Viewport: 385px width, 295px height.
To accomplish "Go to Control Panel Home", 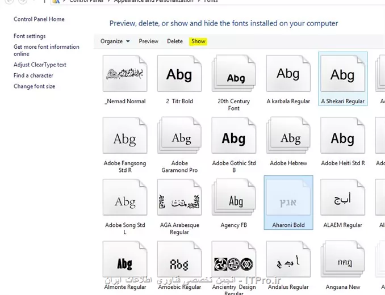I will click(39, 19).
